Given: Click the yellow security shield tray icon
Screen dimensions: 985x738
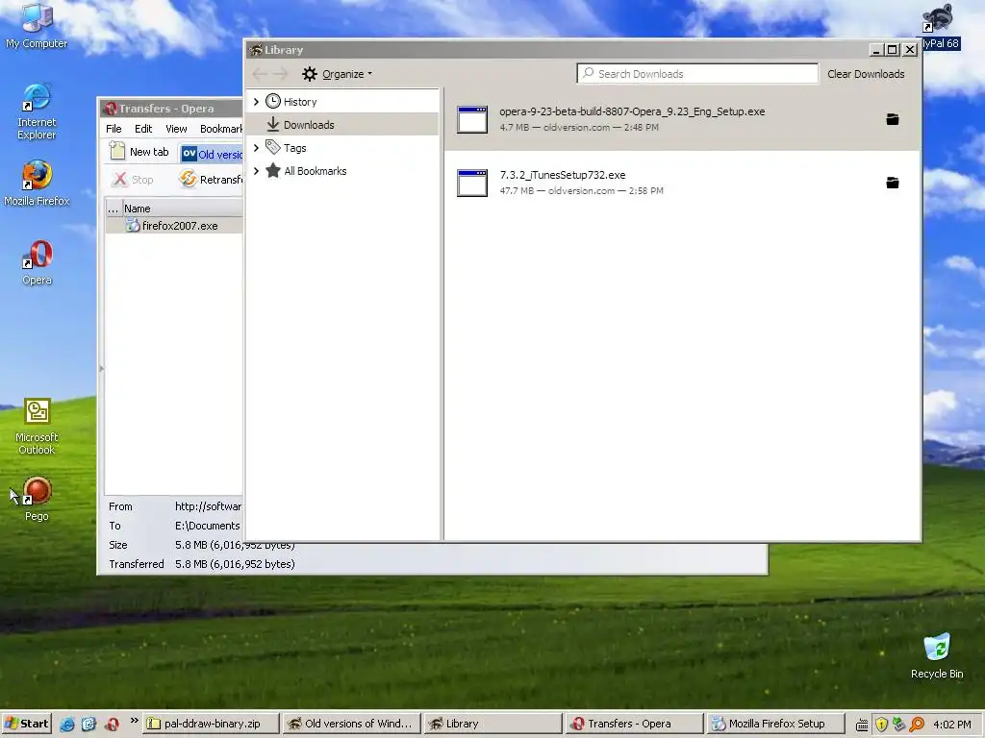Looking at the screenshot, I should coord(881,725).
